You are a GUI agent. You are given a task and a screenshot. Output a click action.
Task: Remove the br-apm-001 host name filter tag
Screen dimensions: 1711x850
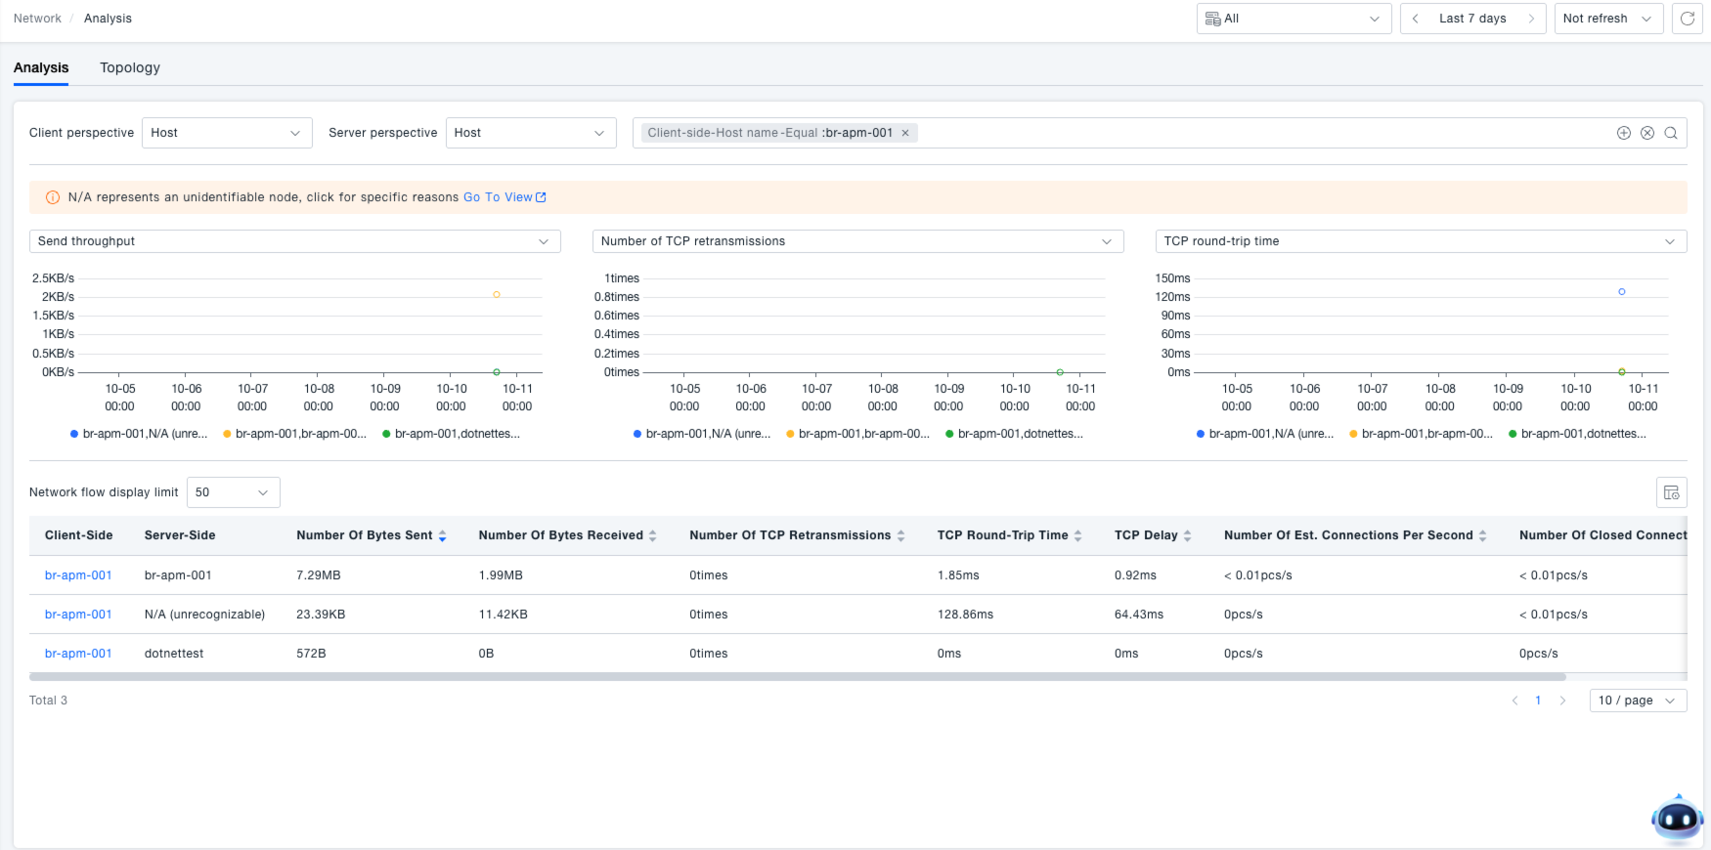[x=905, y=133]
